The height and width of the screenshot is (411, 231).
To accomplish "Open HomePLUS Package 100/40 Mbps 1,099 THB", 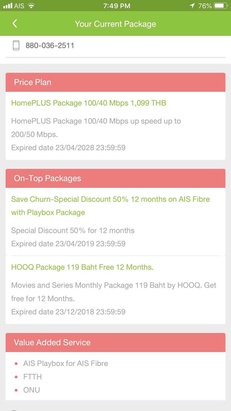I will [x=89, y=103].
